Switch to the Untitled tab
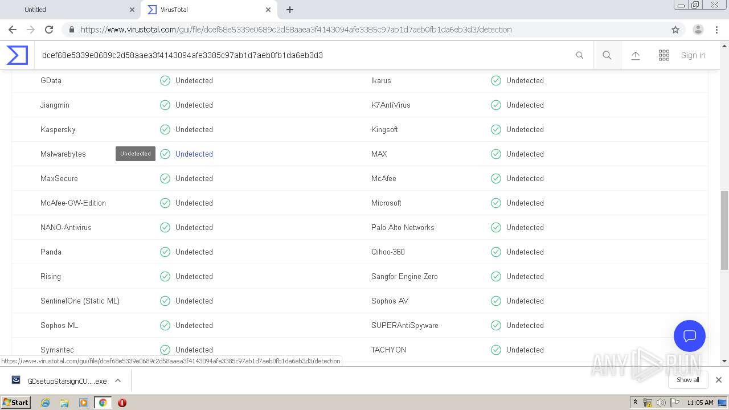729x410 pixels. (x=71, y=10)
